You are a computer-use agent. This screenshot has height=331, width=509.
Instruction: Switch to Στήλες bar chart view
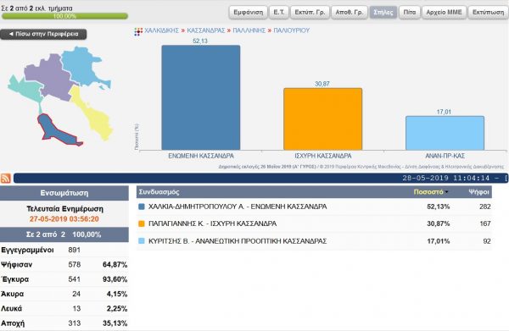tap(383, 13)
